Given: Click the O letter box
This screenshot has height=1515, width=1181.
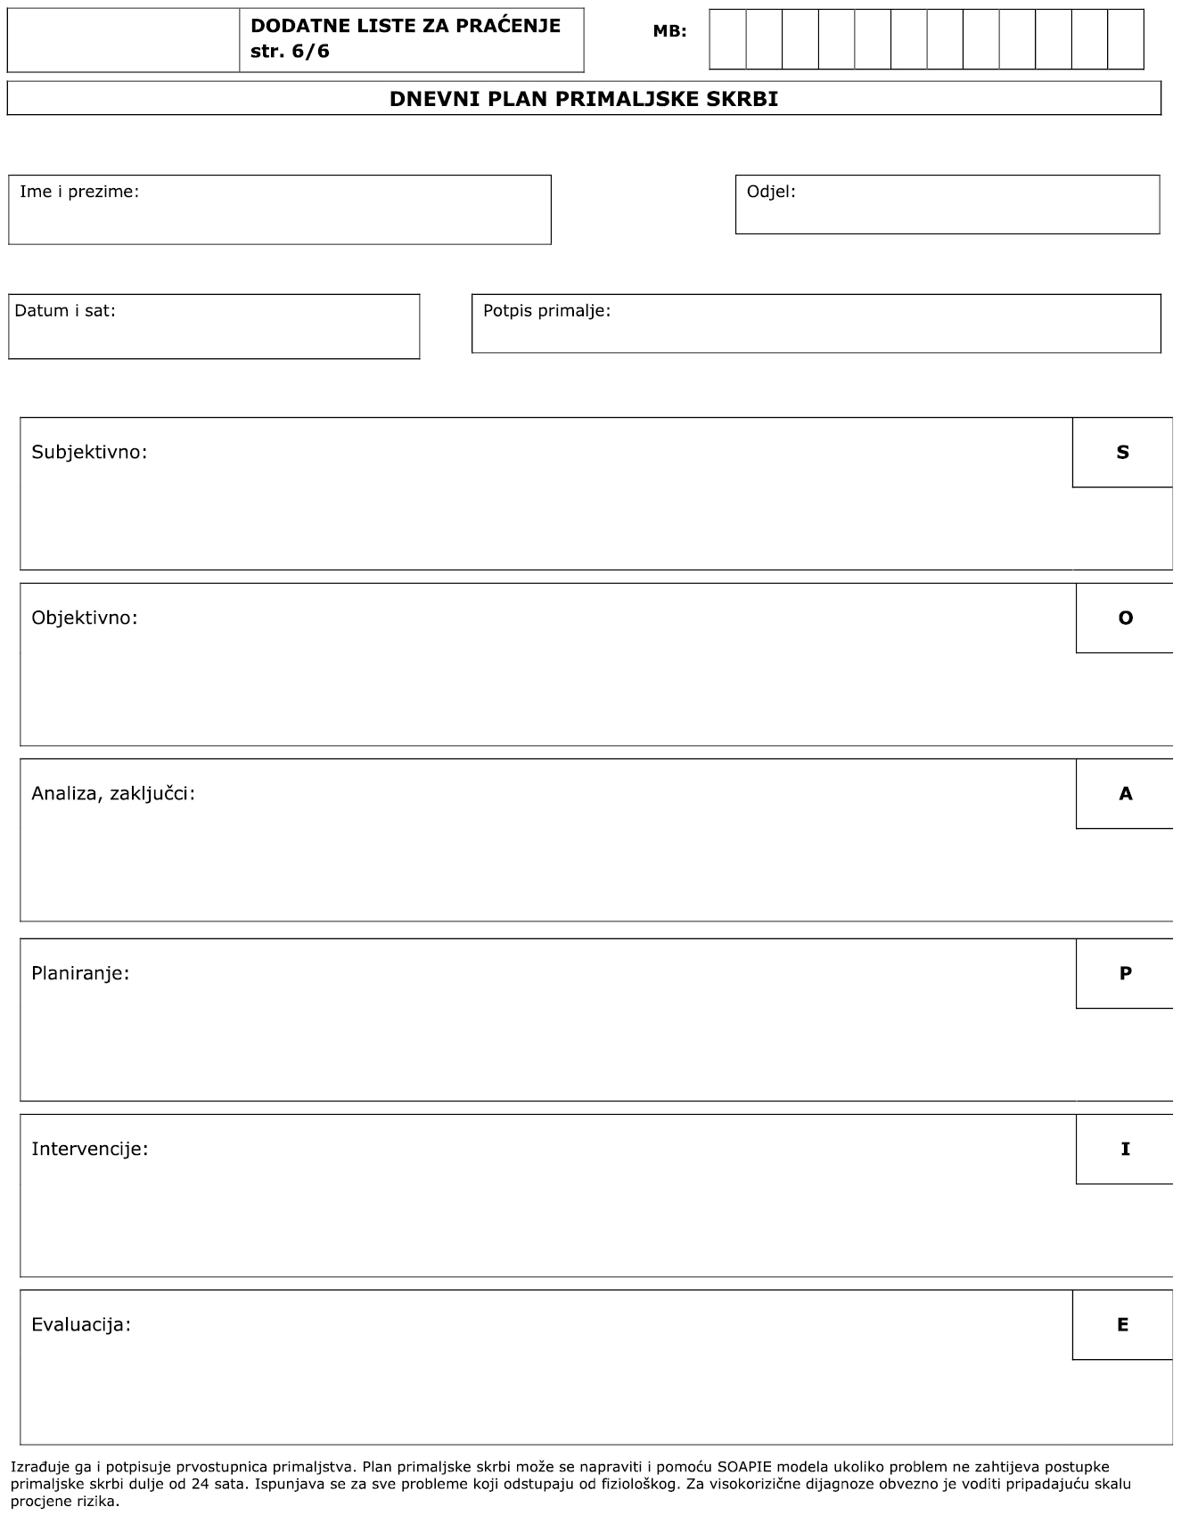Looking at the screenshot, I should 1125,618.
